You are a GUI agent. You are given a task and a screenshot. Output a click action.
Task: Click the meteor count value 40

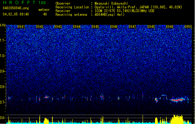tap(45, 14)
